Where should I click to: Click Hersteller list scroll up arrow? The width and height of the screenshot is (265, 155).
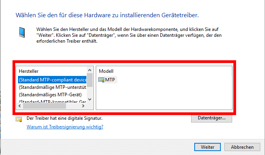[x=90, y=70]
